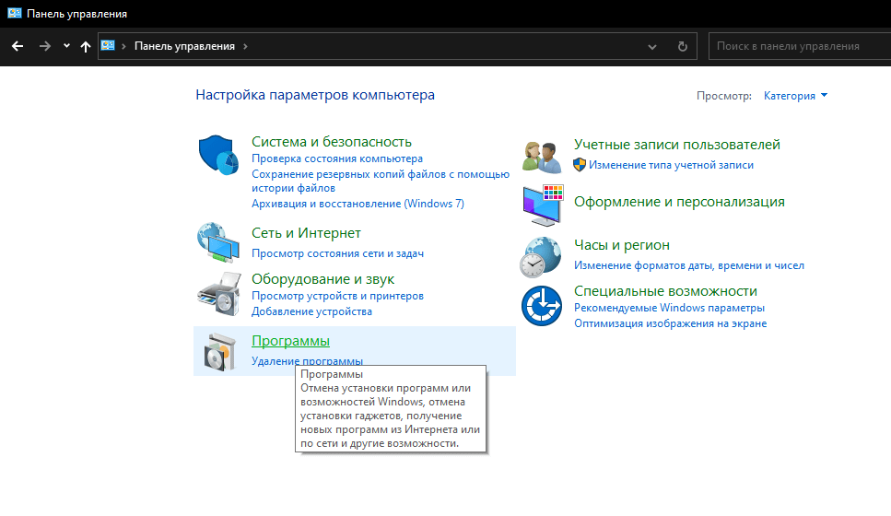Click the Programs disc box icon
Image resolution: width=891 pixels, height=516 pixels.
(x=219, y=352)
